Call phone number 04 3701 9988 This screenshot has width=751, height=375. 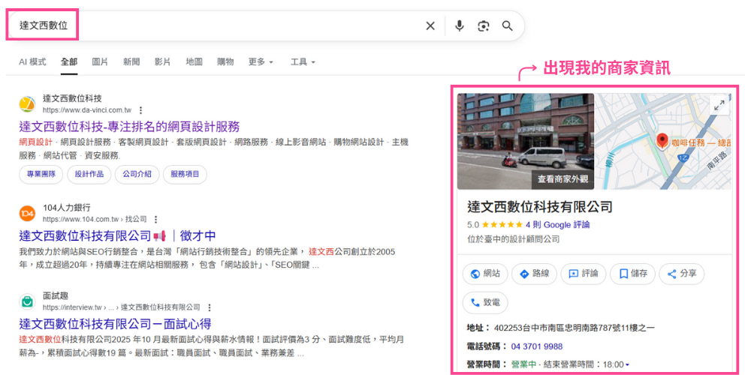click(x=536, y=346)
